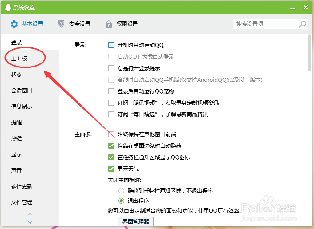The width and height of the screenshot is (314, 229).
Task: Click the 关闭主面板时 label
Action: pyautogui.click(x=124, y=180)
